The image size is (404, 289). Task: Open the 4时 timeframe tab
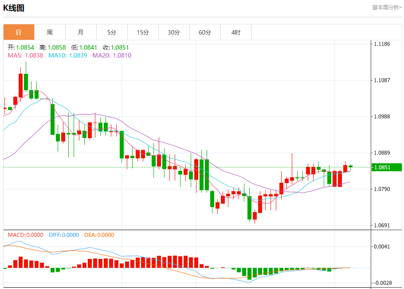pos(236,32)
